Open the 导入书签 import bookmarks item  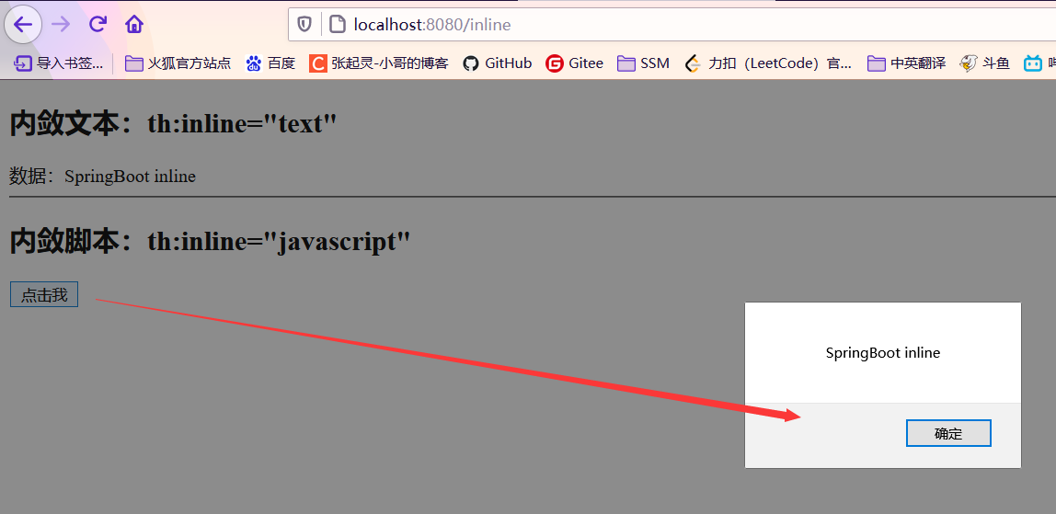59,63
